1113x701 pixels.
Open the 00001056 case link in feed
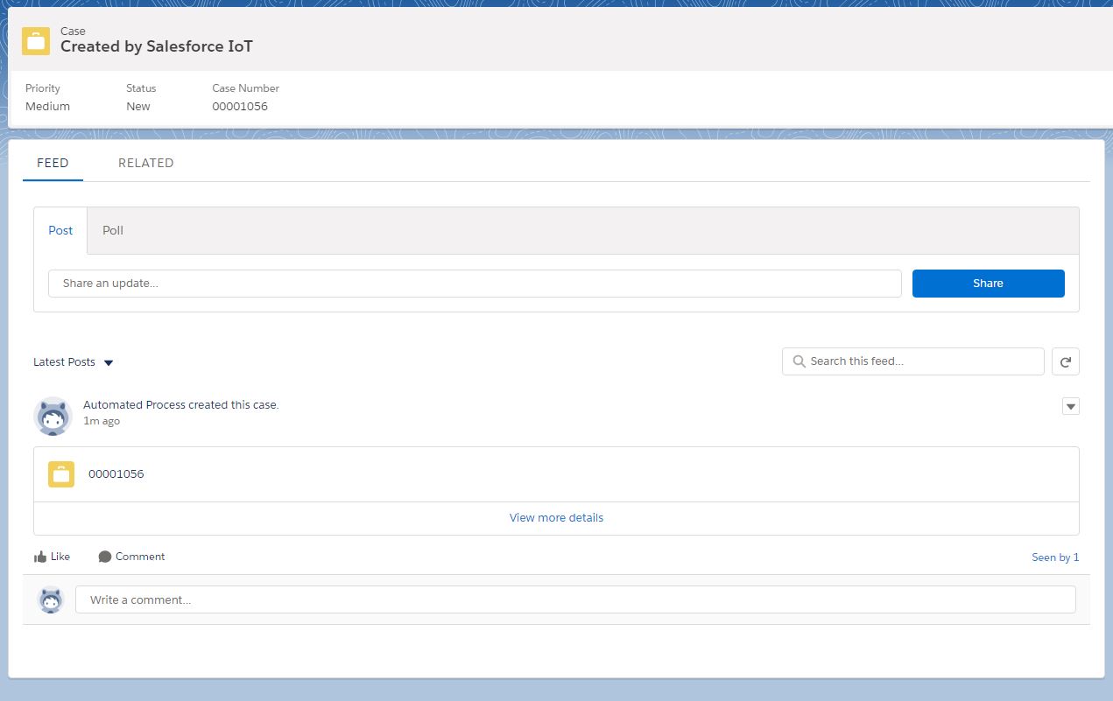pyautogui.click(x=116, y=474)
